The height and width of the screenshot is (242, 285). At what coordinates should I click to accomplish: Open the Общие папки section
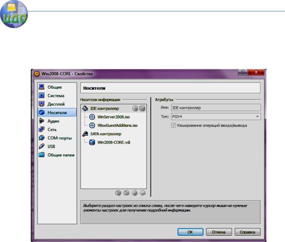[x=57, y=155]
